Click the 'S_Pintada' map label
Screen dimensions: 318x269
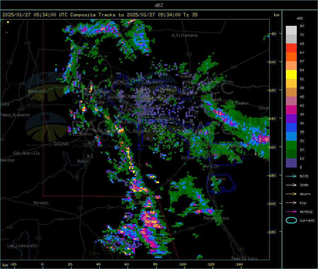pos(94,102)
